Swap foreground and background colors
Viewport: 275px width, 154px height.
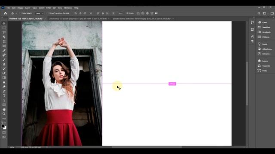point(5,123)
